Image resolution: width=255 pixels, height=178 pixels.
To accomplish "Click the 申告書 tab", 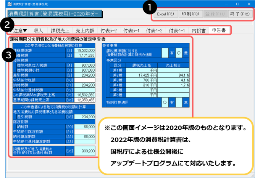I will tap(219, 30).
